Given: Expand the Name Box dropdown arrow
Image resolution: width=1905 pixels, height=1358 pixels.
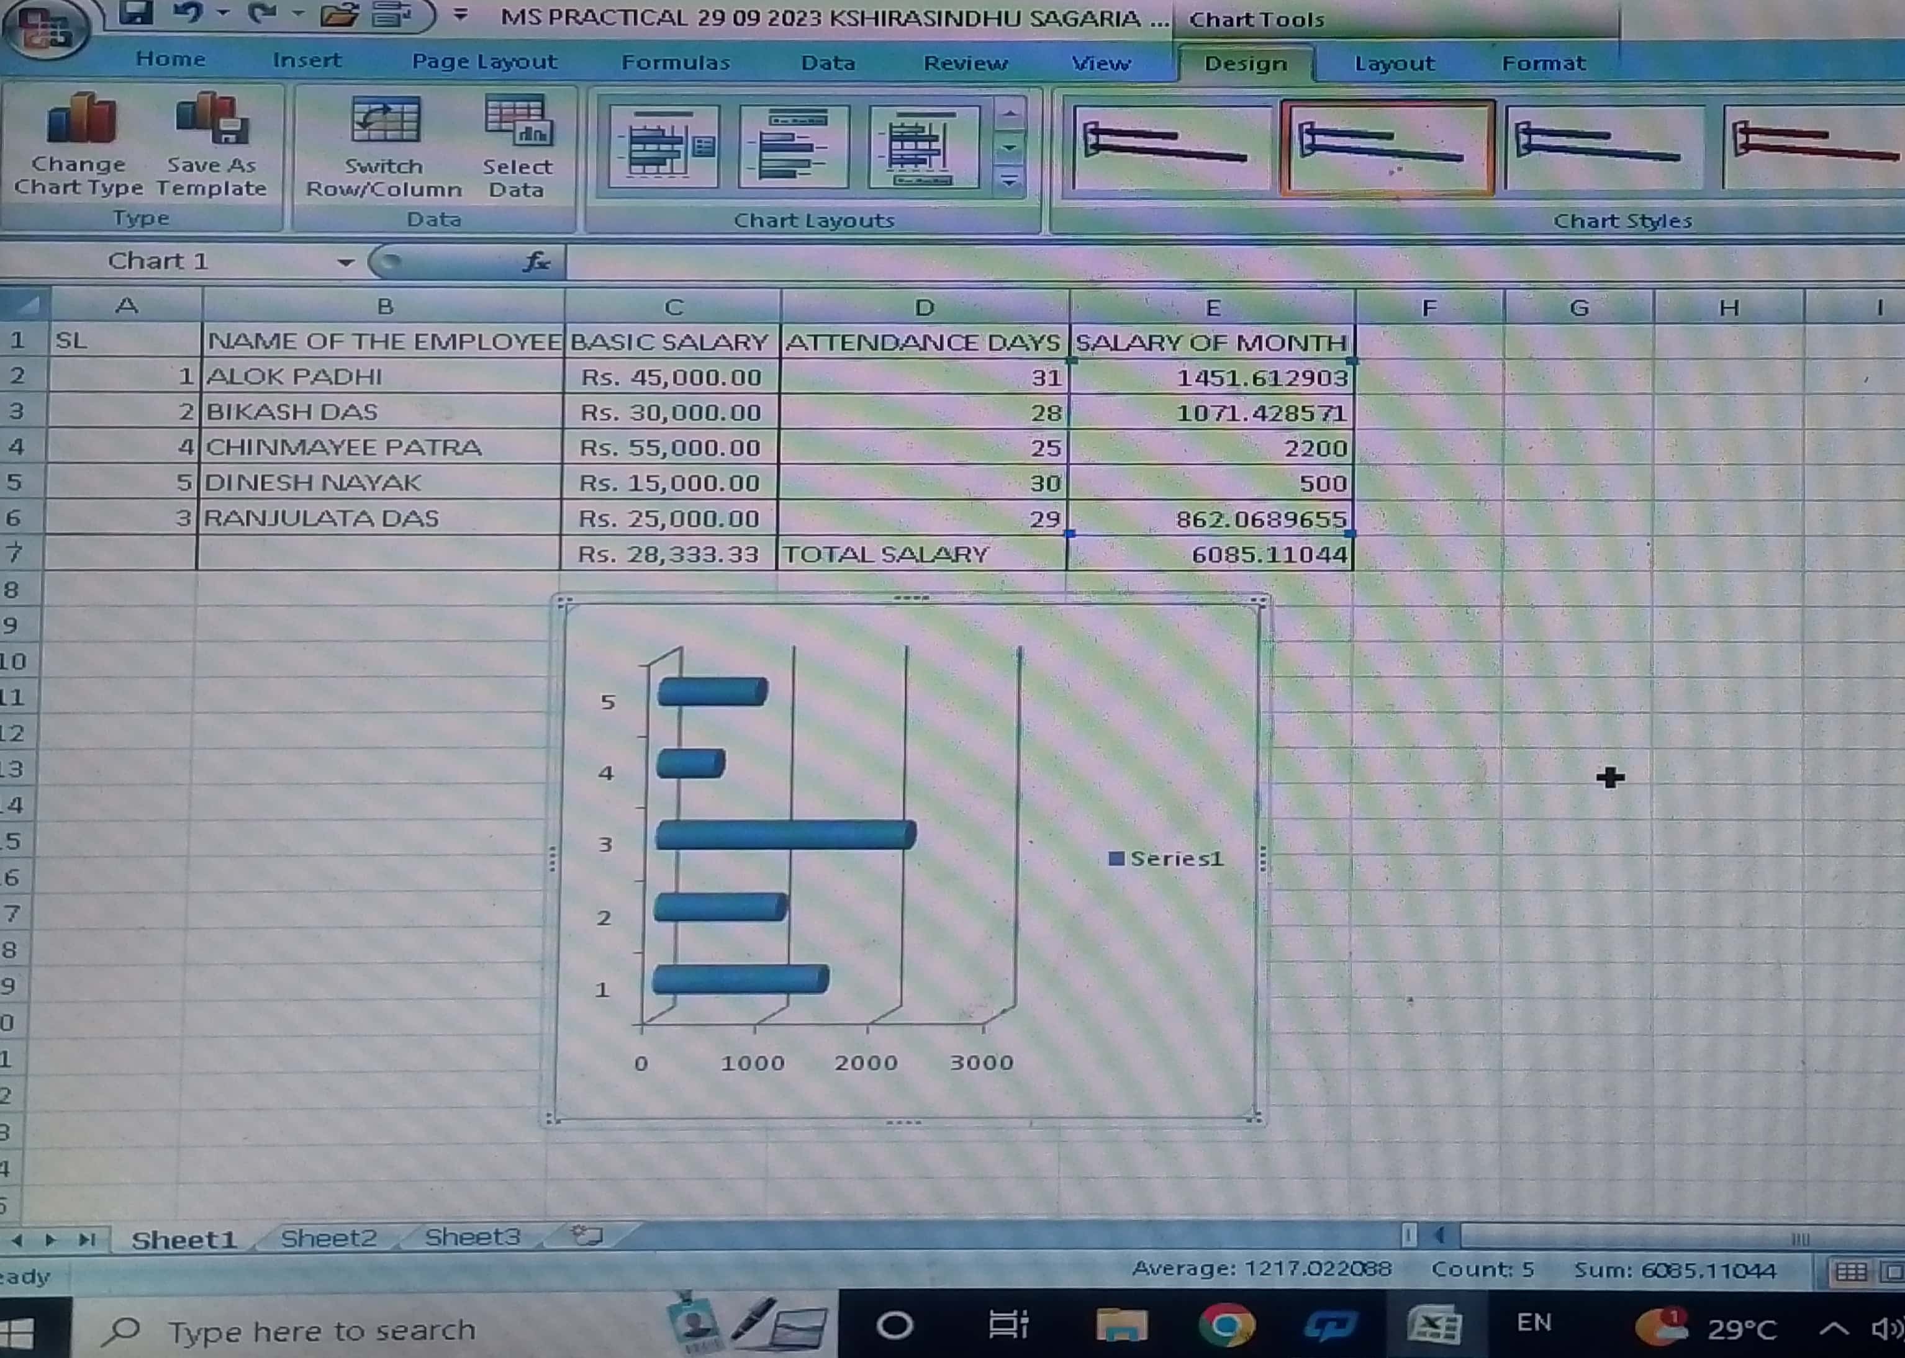Looking at the screenshot, I should click(x=345, y=263).
